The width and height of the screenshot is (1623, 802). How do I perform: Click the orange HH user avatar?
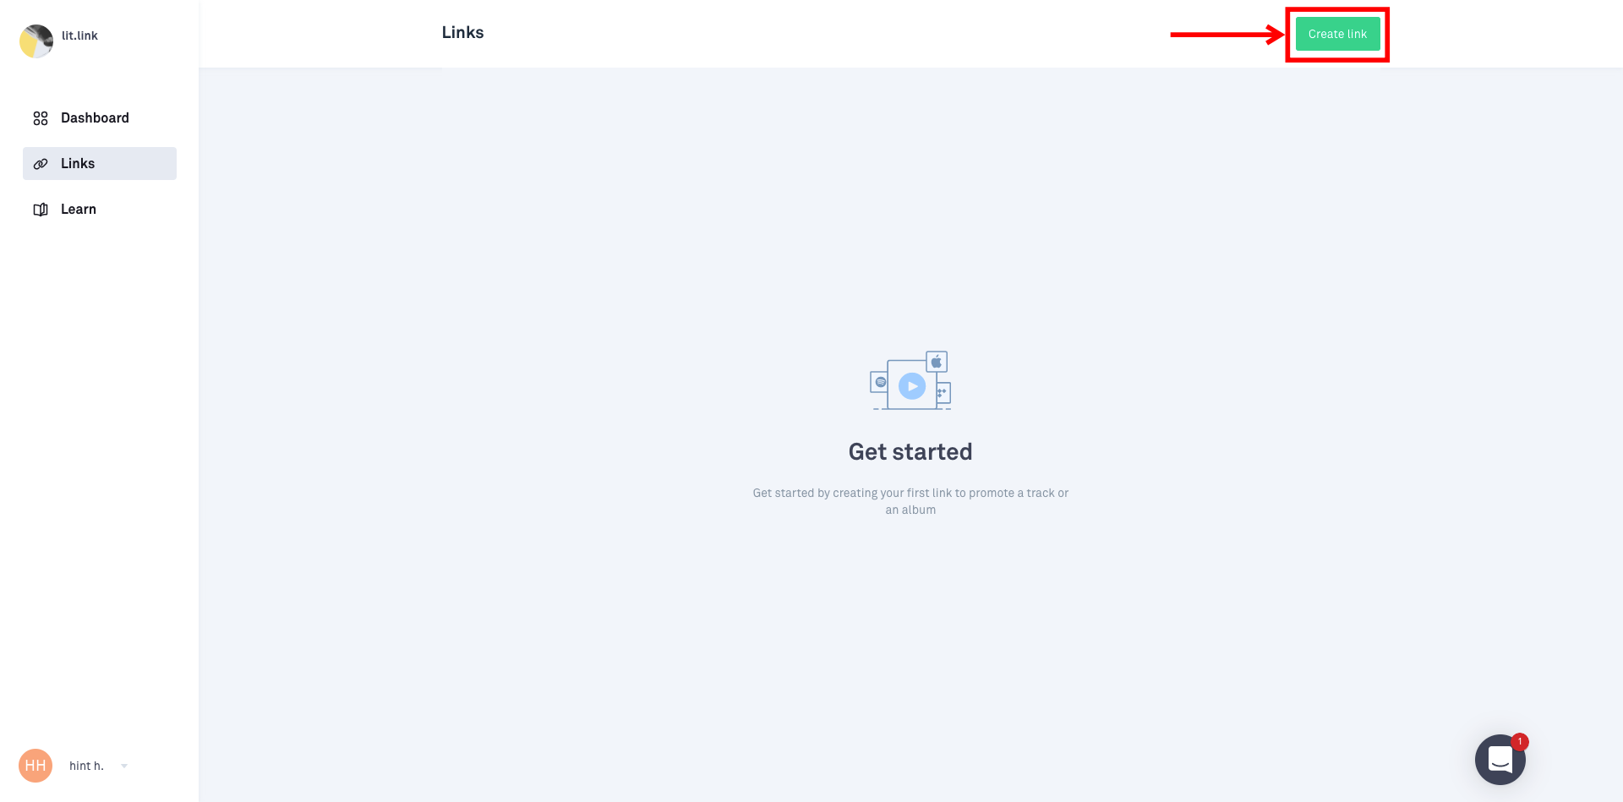point(36,766)
